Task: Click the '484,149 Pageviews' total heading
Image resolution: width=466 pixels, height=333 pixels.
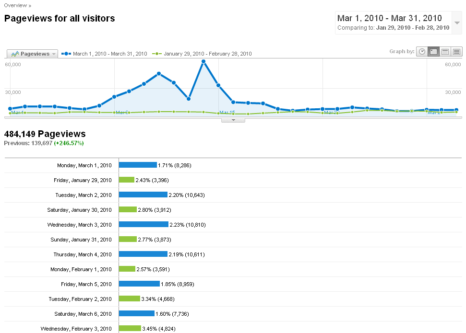Action: pos(45,134)
